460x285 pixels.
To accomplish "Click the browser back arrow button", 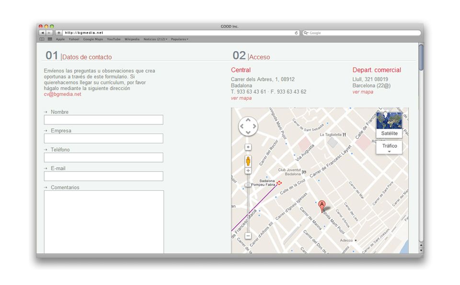I will tap(42, 33).
